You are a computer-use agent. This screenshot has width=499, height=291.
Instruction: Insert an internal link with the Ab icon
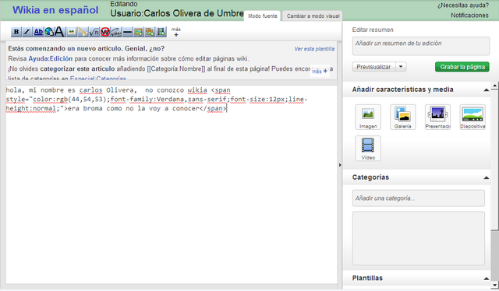(38, 32)
